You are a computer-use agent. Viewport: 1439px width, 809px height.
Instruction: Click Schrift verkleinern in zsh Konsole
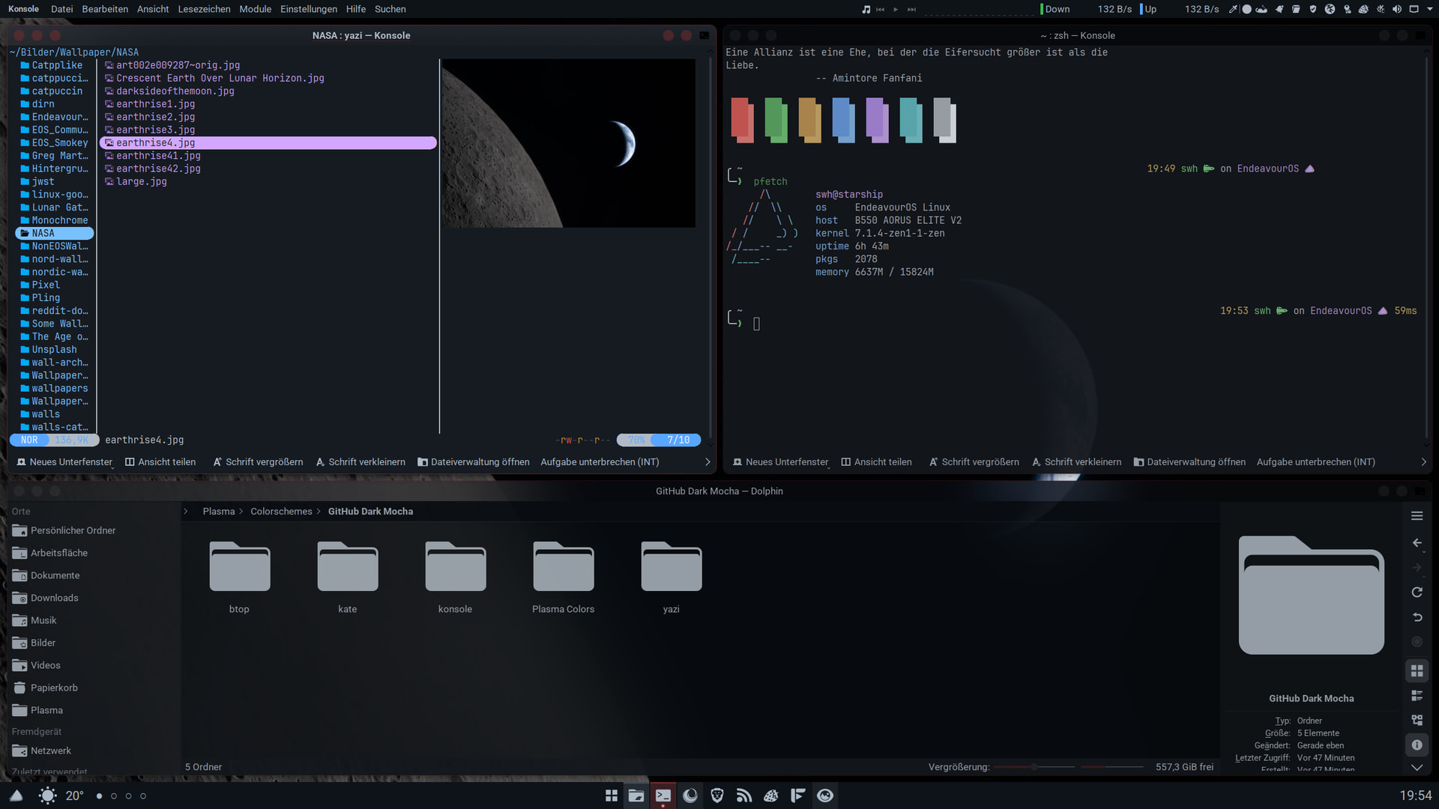pyautogui.click(x=1076, y=462)
